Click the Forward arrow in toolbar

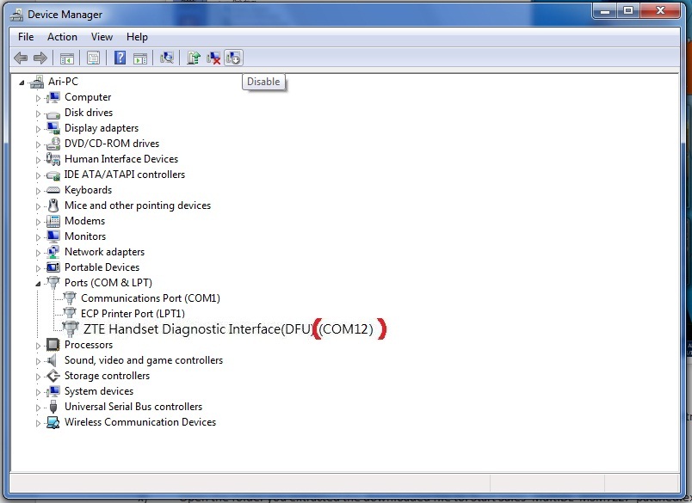pos(40,58)
